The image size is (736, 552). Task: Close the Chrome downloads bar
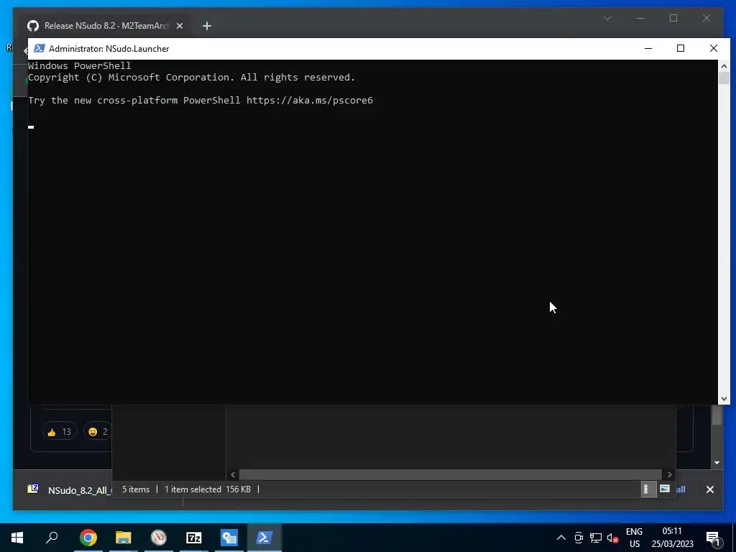pyautogui.click(x=709, y=489)
